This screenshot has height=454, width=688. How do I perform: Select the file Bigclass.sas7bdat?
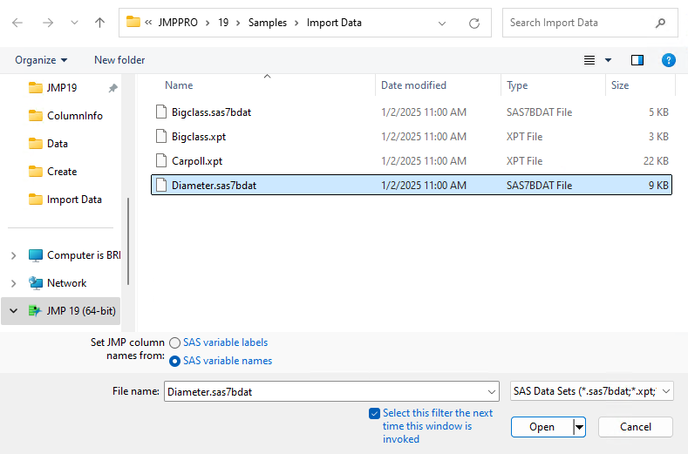(411, 112)
